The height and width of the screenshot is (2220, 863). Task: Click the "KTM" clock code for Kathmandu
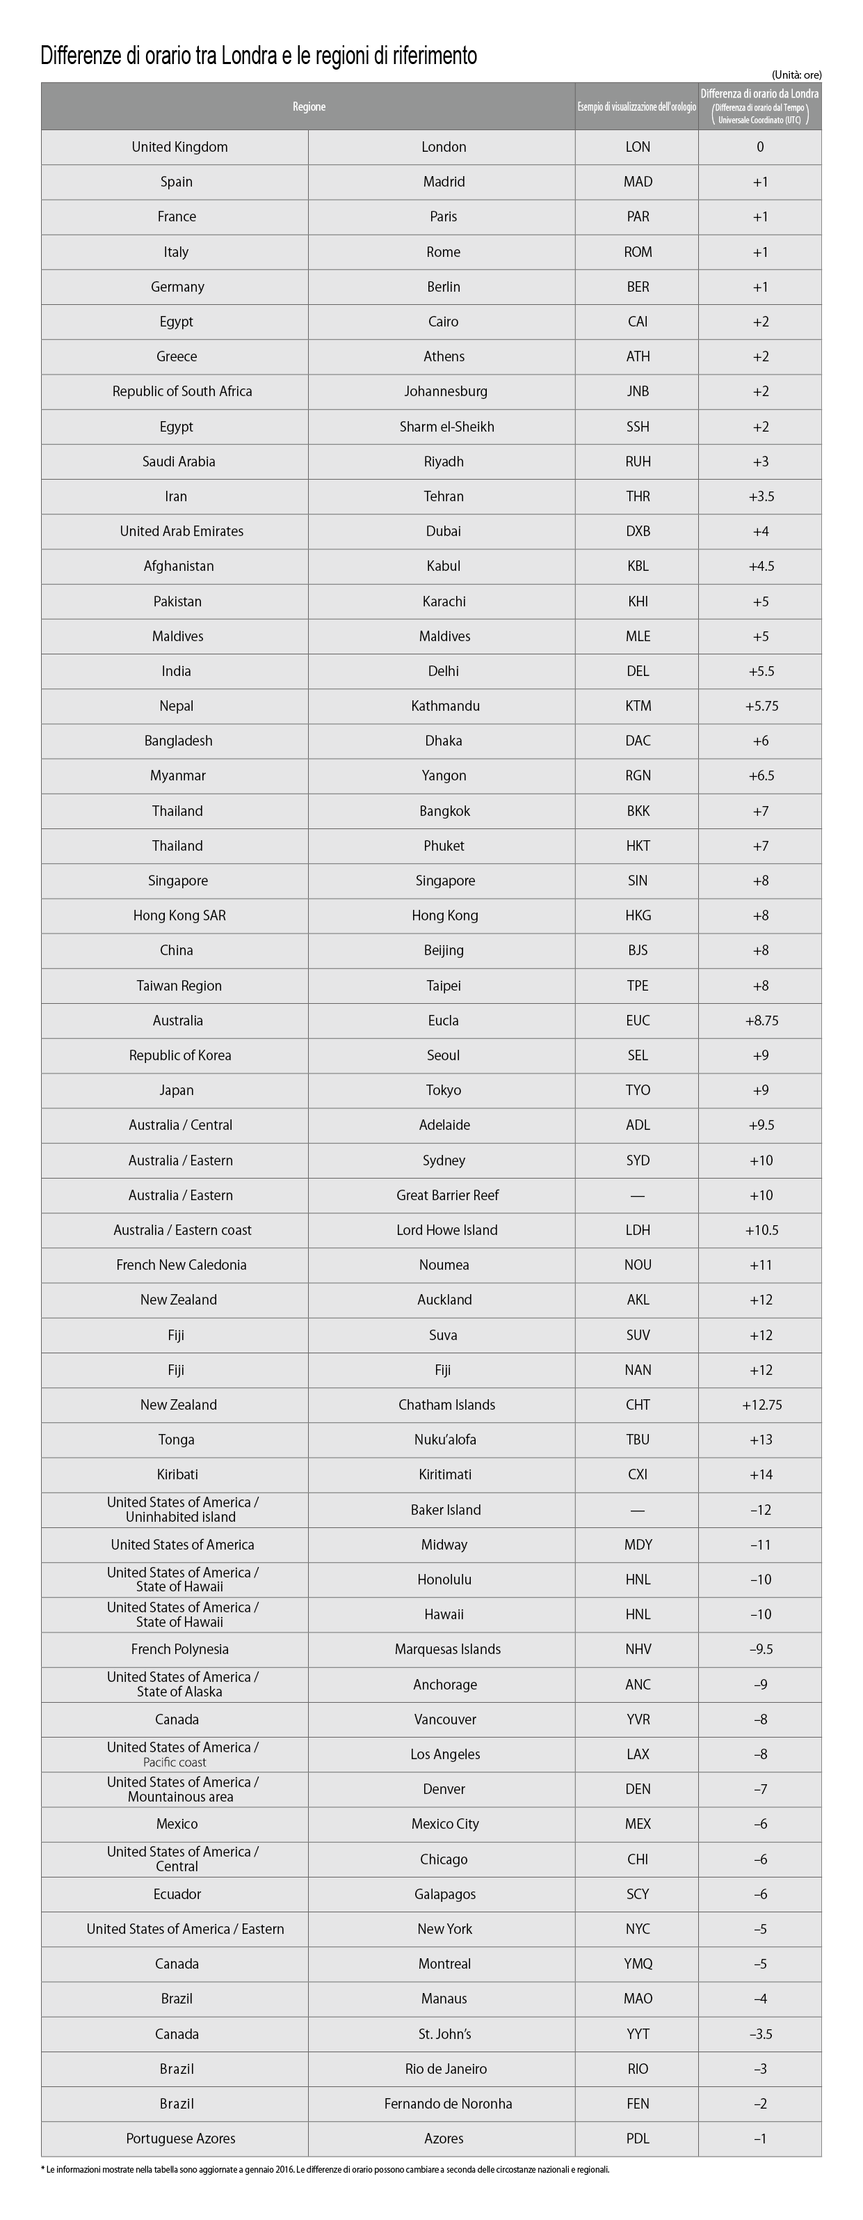(638, 706)
